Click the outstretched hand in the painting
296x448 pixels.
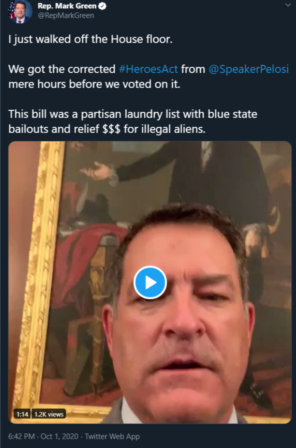pos(97,172)
